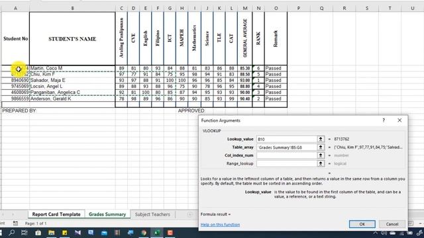This screenshot has width=424, height=238.
Task: Click the GENERAL AVERAGE header cell
Action: pos(245,39)
